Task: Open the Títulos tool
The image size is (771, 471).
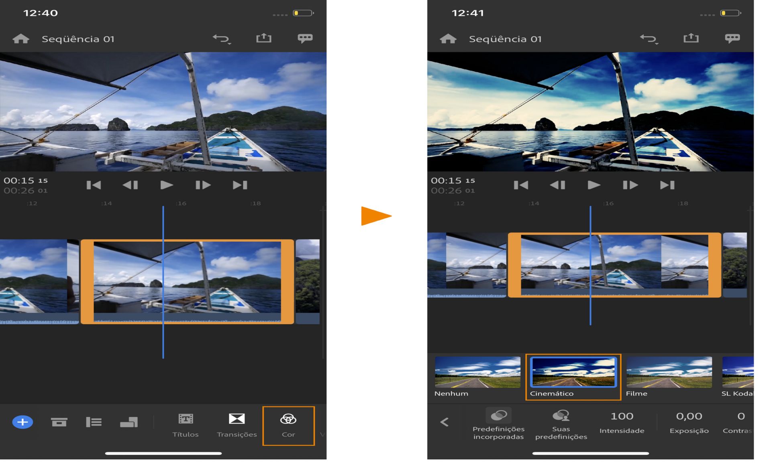Action: (185, 425)
